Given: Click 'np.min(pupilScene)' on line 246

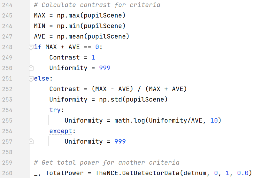Looking at the screenshot, I should coord(91,26).
